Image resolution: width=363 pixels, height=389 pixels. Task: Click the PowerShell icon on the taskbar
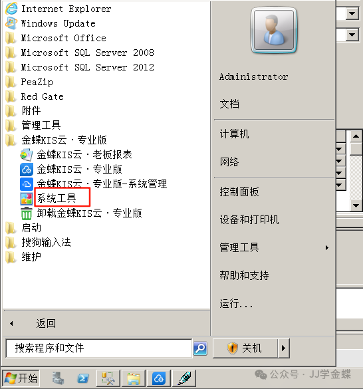tap(83, 378)
